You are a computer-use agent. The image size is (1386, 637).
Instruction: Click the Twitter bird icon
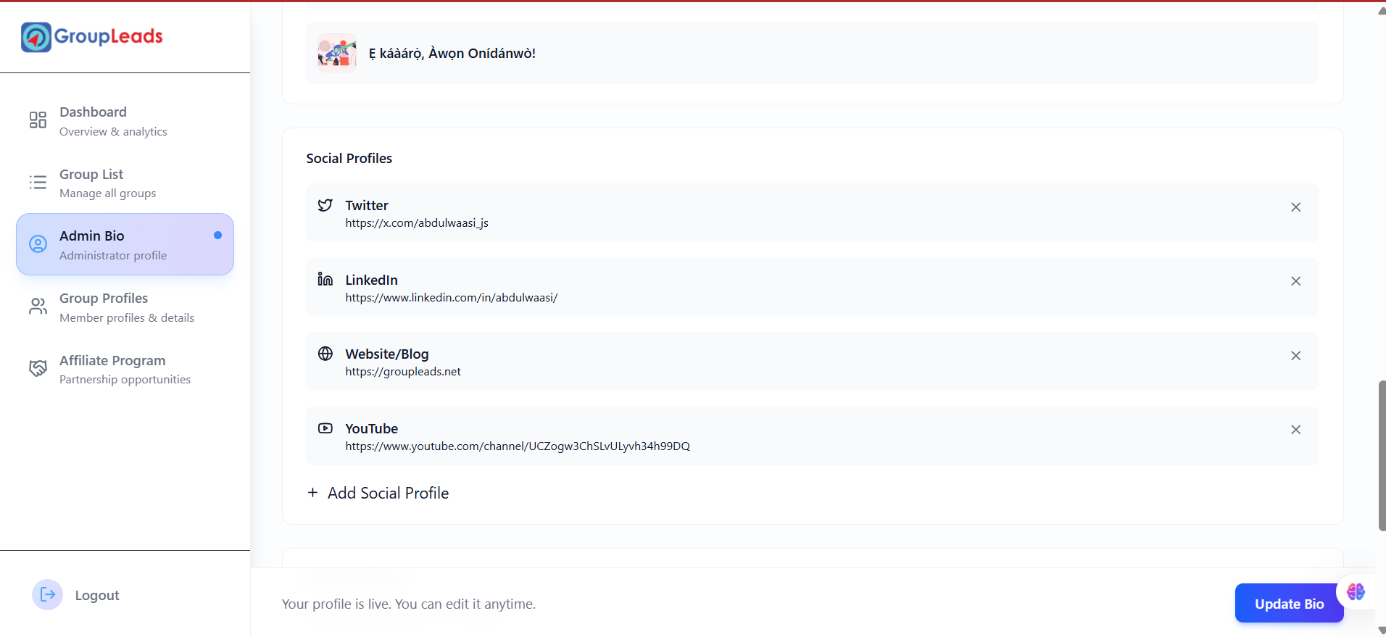tap(325, 205)
